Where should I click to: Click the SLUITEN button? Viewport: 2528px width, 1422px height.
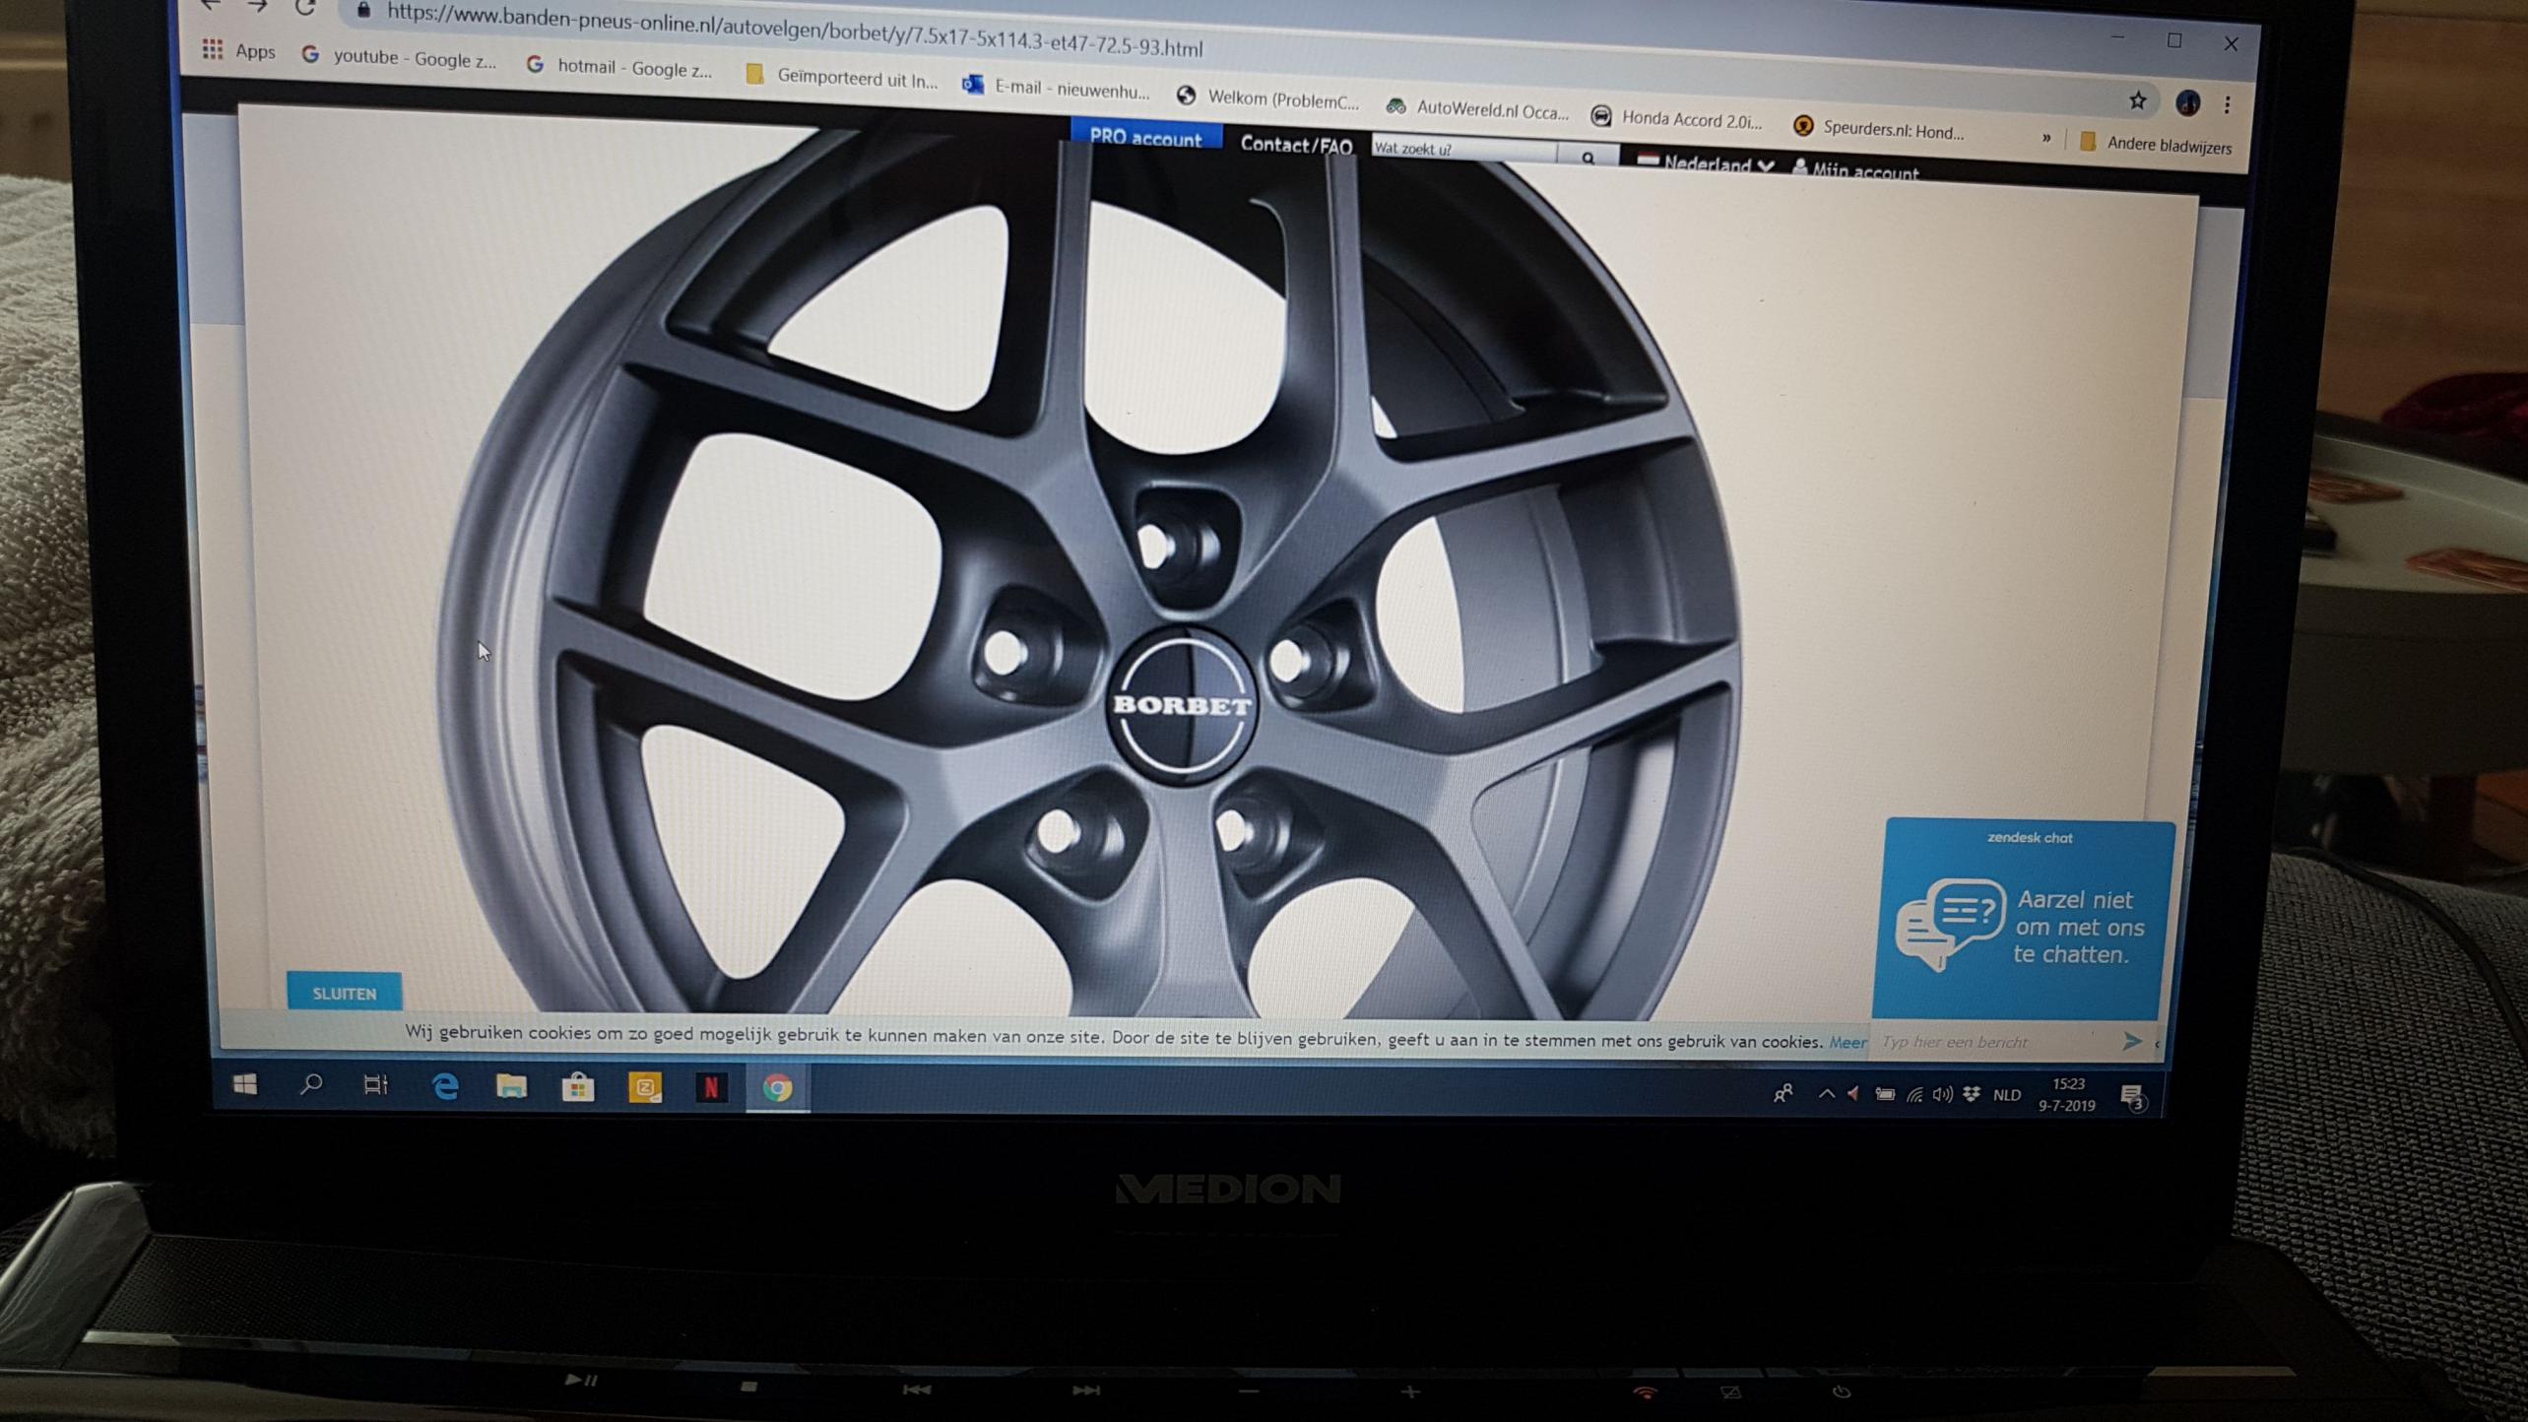345,993
